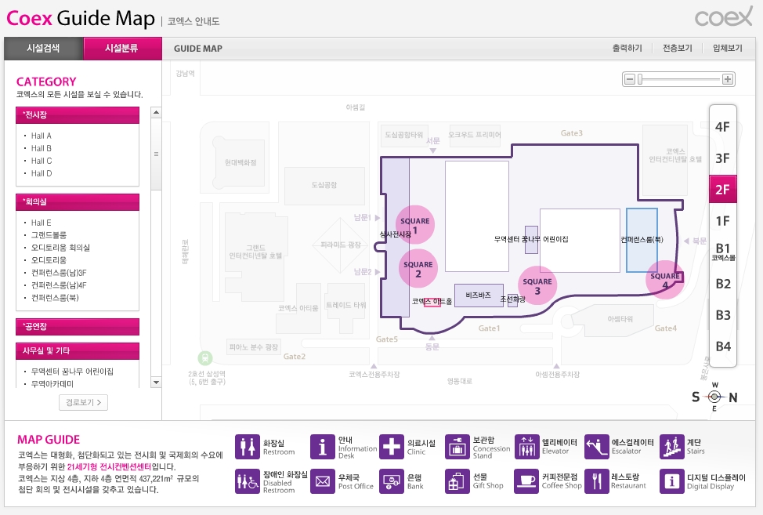The height and width of the screenshot is (515, 763).
Task: Click the category list scroll up arrow
Action: click(x=156, y=112)
